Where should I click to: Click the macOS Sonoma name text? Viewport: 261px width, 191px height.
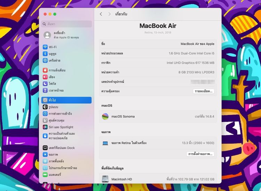[x=123, y=116]
